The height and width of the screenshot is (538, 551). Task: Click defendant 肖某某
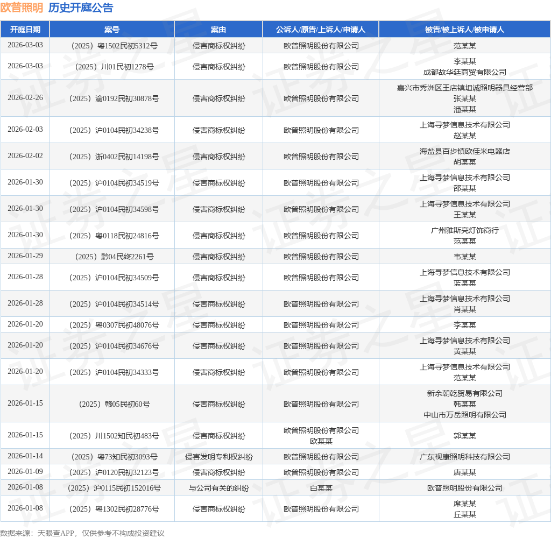464,309
